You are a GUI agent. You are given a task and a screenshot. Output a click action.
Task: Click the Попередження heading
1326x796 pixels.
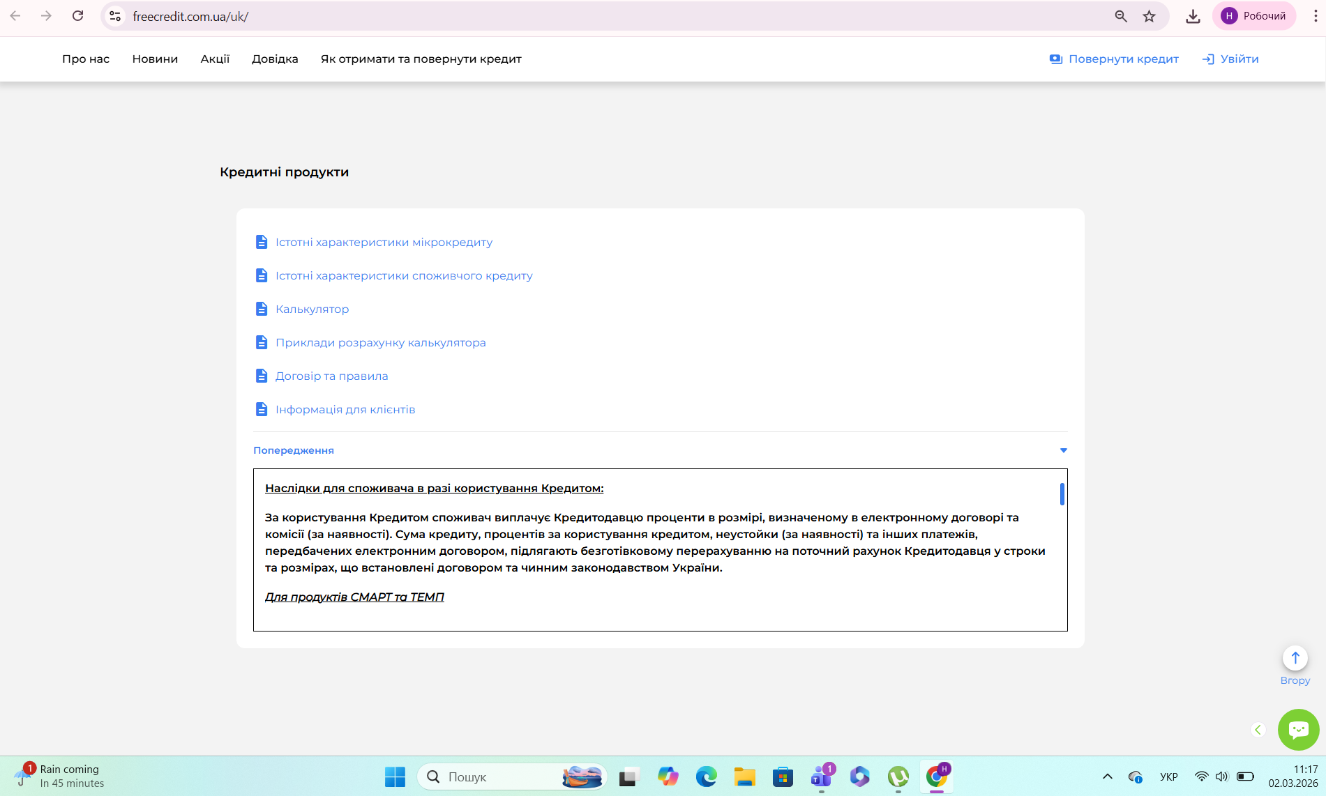(294, 450)
